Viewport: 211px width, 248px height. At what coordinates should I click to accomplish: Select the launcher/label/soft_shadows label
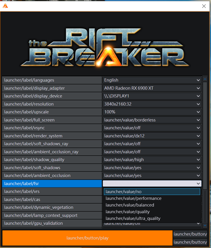click(52, 168)
